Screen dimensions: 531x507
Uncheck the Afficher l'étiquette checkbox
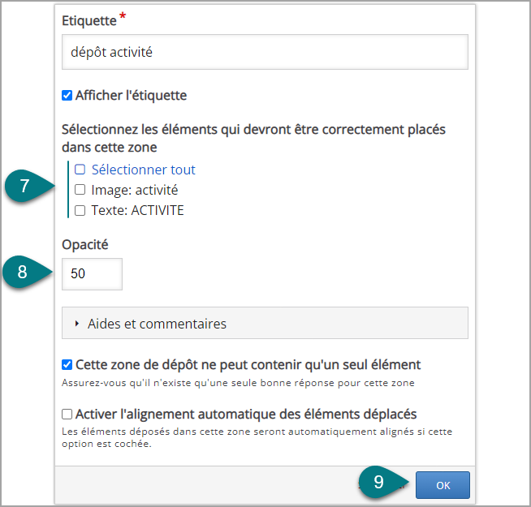(x=67, y=96)
